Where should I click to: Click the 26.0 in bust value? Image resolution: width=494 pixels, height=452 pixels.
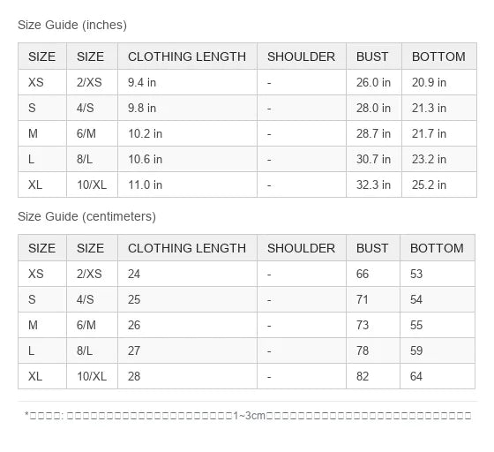coord(373,83)
